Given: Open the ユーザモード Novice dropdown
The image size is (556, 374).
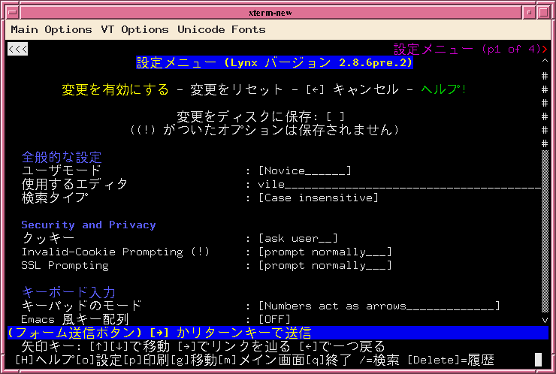Looking at the screenshot, I should [x=304, y=170].
